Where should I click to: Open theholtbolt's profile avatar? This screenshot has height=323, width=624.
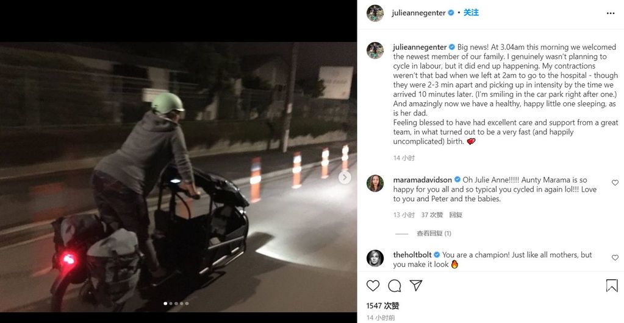click(x=375, y=259)
